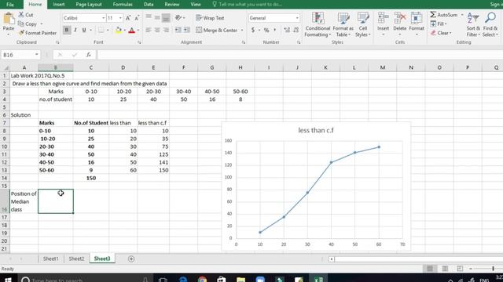Open the Font dialog launcher

139,42
